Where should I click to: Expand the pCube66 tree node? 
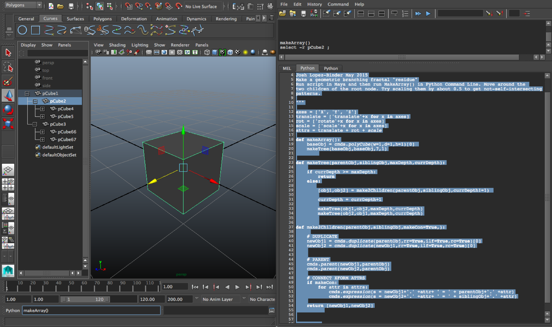coord(42,132)
